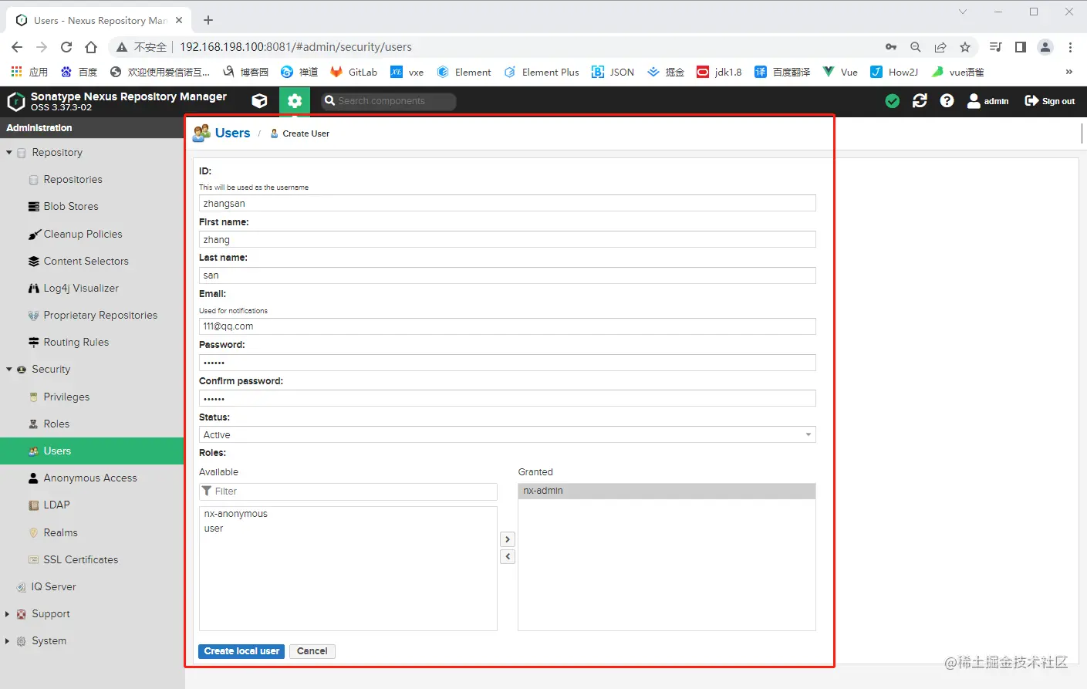1087x689 pixels.
Task: Open the Vue bookmark
Action: [840, 72]
